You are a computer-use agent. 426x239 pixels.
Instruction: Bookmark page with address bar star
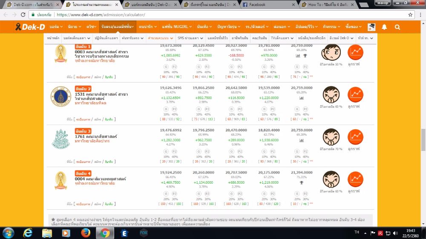[x=410, y=14]
